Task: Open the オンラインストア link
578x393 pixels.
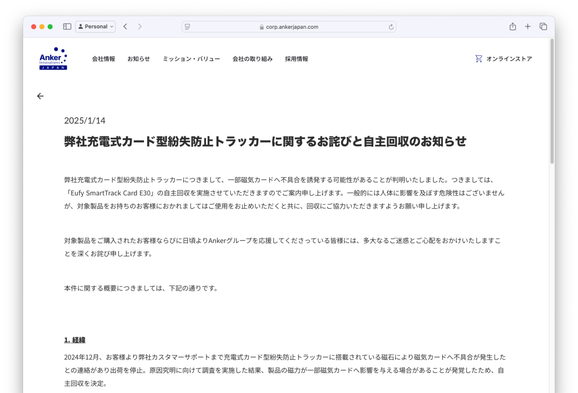Action: point(509,59)
